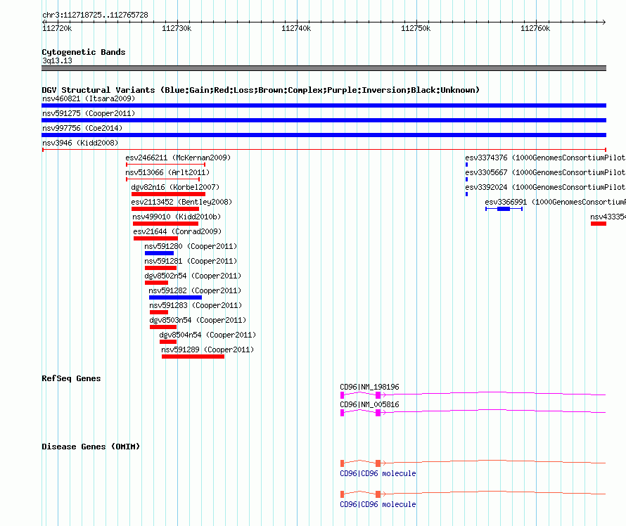Click the 112740k ruler tick label
This screenshot has height=526, width=626.
(x=296, y=28)
